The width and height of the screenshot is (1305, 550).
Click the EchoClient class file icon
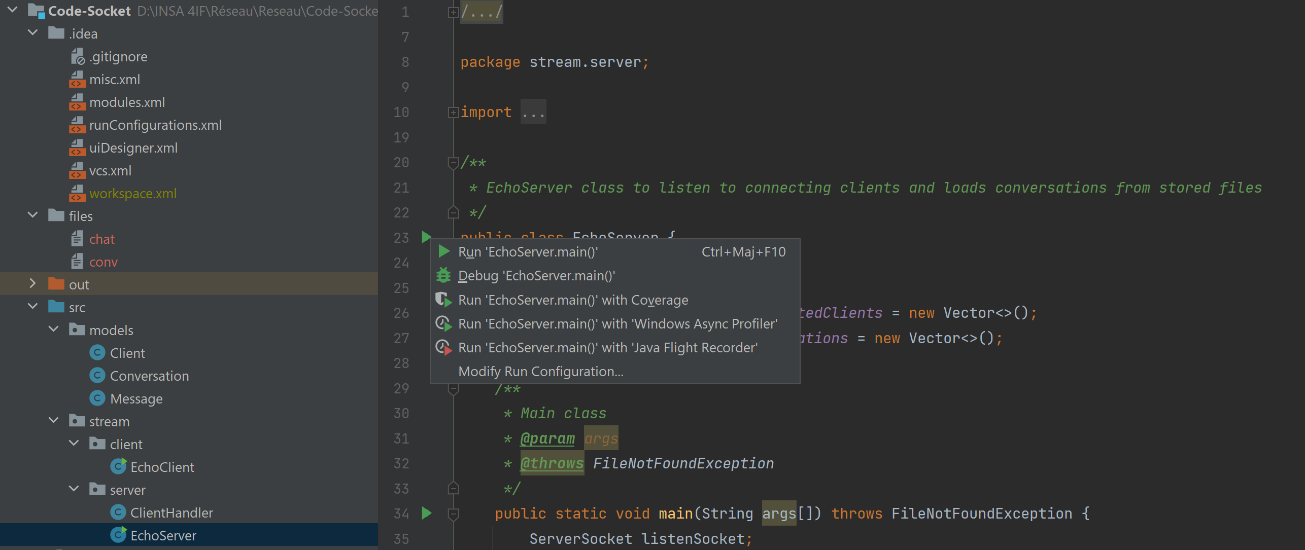[118, 467]
